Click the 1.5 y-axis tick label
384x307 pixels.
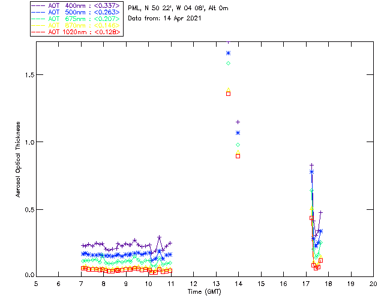coord(29,75)
